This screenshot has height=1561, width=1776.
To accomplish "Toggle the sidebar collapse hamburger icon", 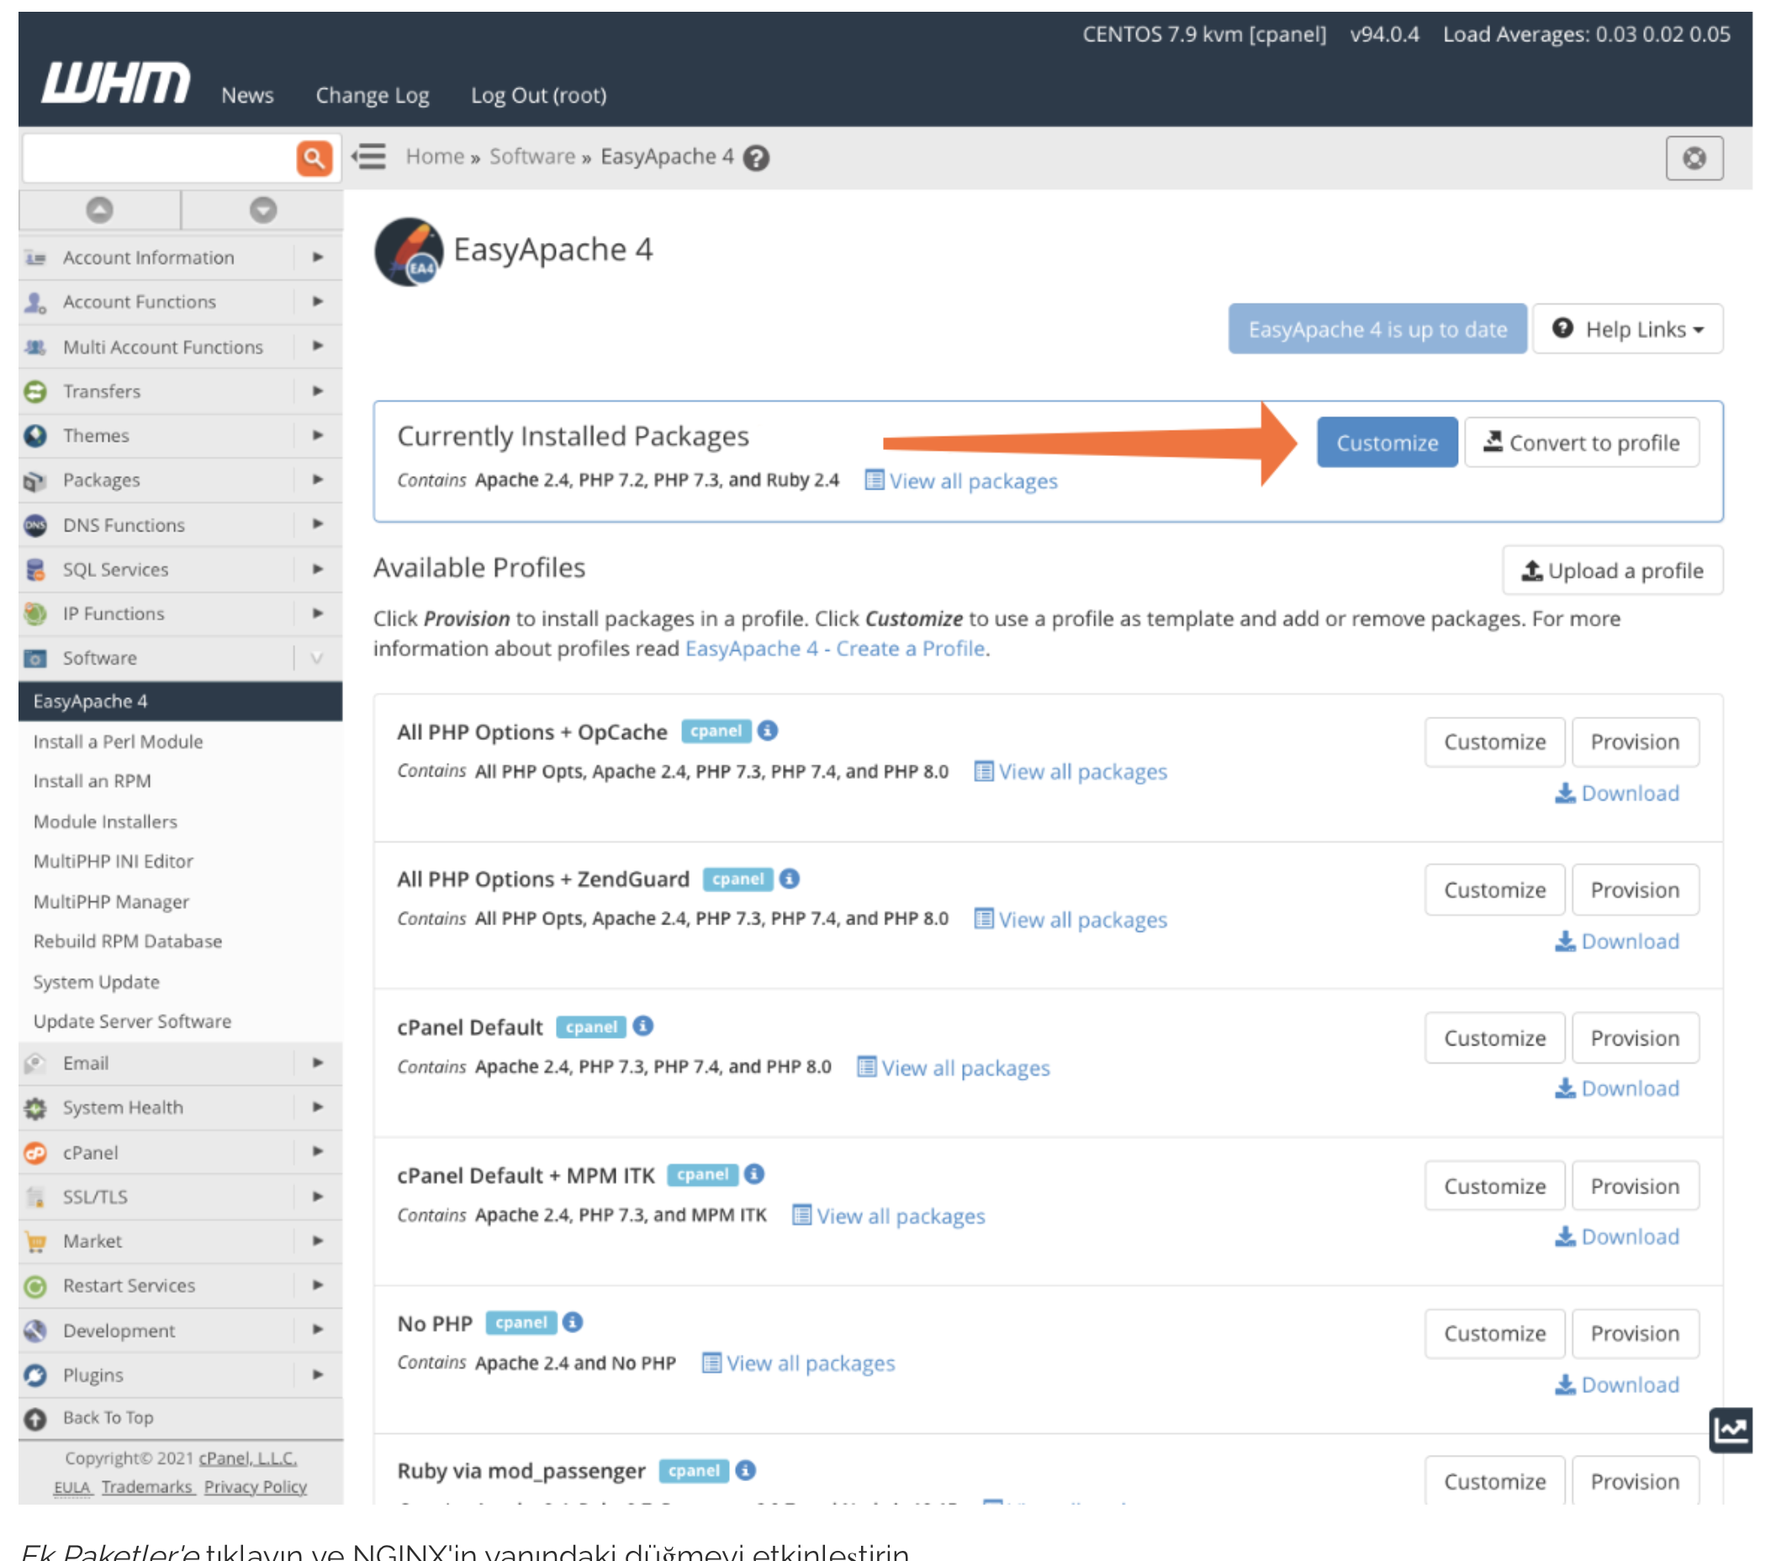I will click(x=369, y=156).
